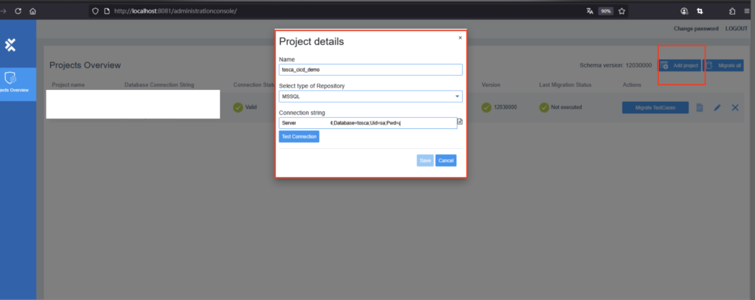Delete project using the X icon
Viewport: 755px width, 300px height.
(x=734, y=108)
